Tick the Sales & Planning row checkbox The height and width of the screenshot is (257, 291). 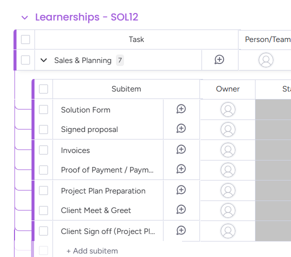click(25, 60)
